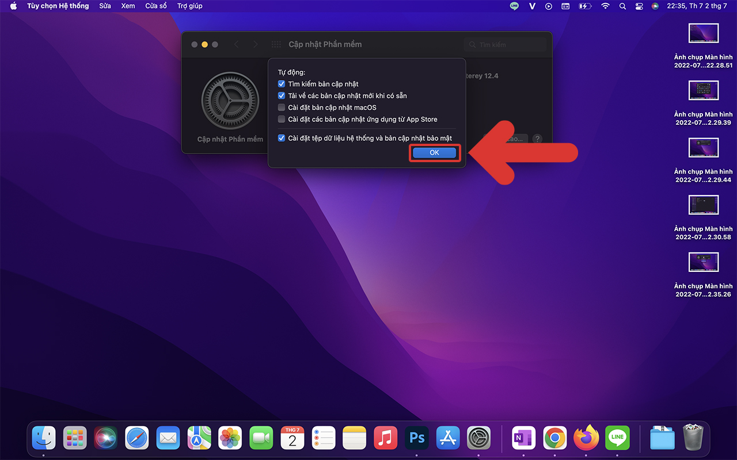Open the Trash in the Dock
737x460 pixels.
(693, 438)
